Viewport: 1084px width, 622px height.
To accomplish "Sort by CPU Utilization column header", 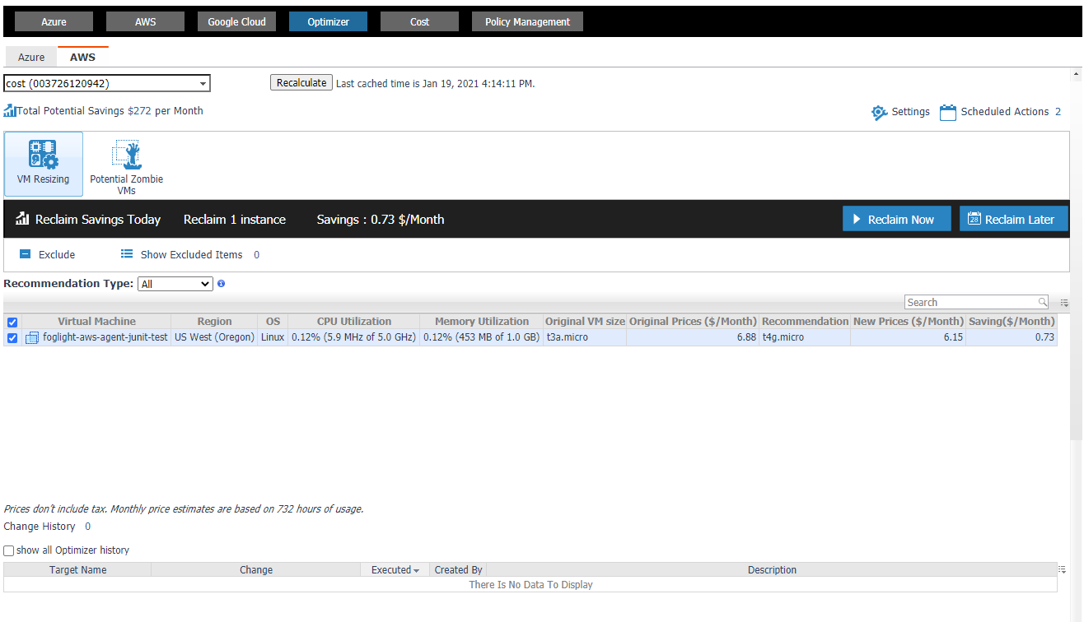I will 354,321.
